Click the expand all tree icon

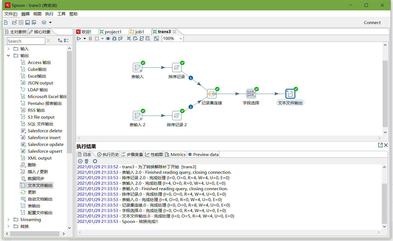[60, 40]
